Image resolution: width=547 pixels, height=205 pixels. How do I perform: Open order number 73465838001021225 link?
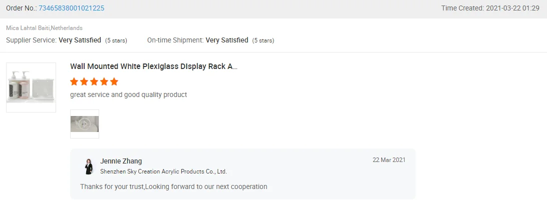pos(72,8)
